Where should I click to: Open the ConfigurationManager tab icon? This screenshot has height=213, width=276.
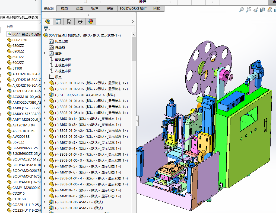69,22
